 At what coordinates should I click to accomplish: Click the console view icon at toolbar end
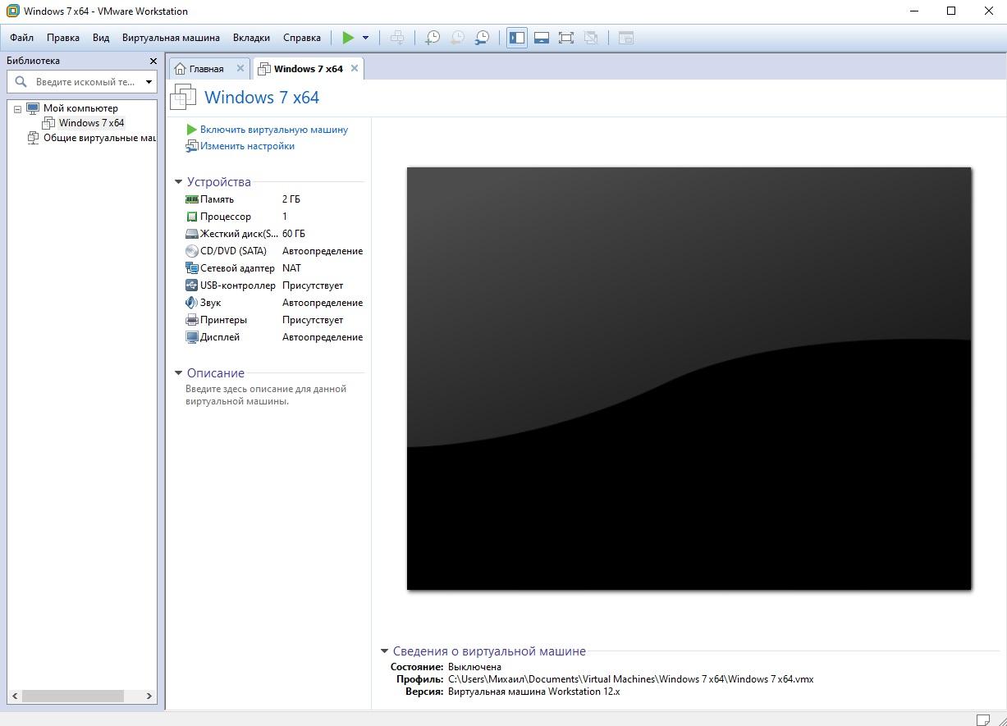(x=625, y=38)
